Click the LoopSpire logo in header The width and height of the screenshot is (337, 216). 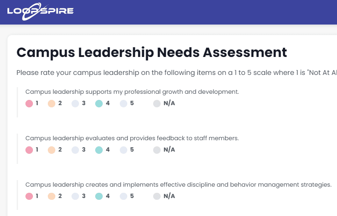[40, 11]
